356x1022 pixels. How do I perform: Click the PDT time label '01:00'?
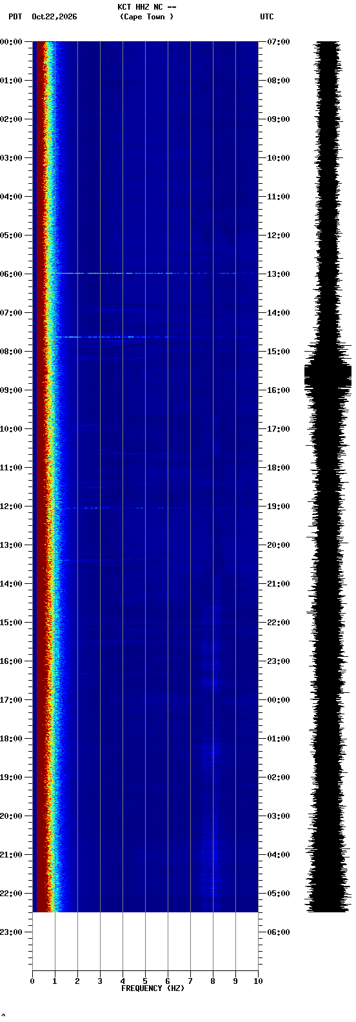[11, 81]
